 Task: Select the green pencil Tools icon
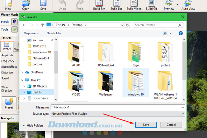coord(14,29)
